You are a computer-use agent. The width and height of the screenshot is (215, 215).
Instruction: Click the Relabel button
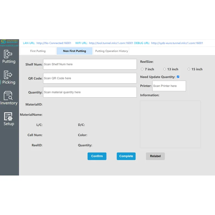(155, 156)
